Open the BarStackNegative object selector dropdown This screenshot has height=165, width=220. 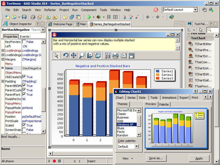click(43, 30)
